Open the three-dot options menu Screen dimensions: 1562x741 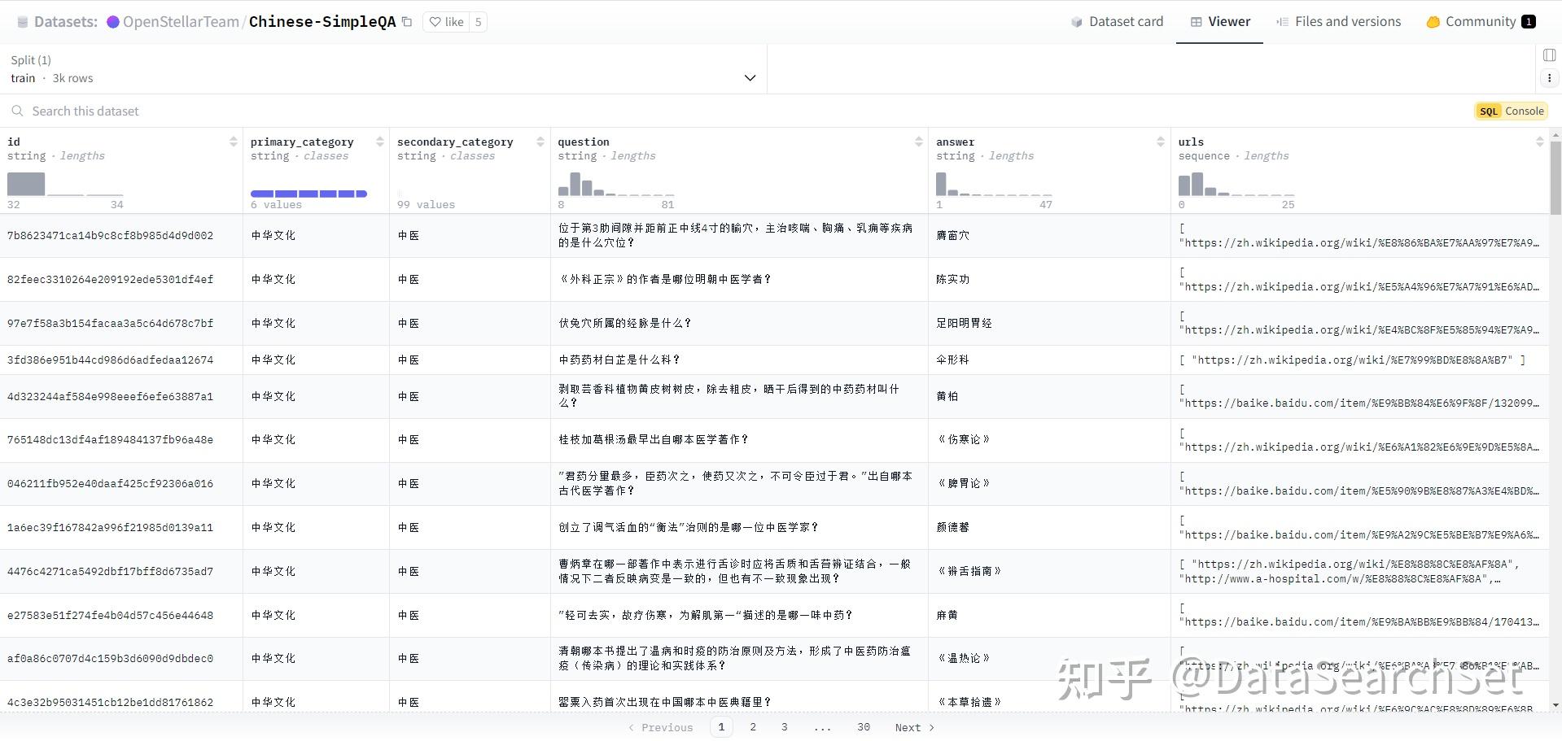(x=1551, y=77)
